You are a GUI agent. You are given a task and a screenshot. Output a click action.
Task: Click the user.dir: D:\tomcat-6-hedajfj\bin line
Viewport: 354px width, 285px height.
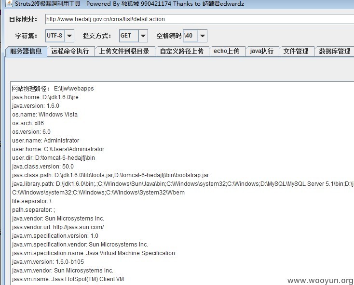click(54, 158)
